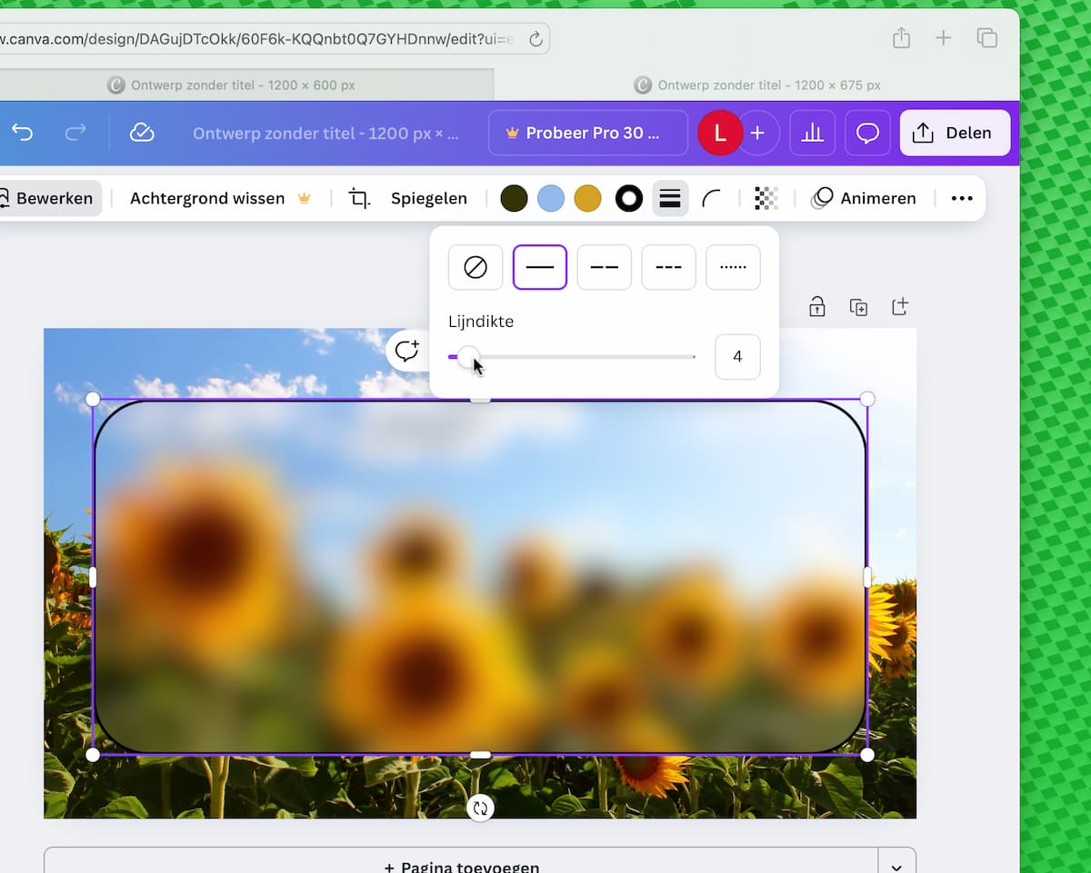This screenshot has height=873, width=1091.
Task: Click the undo arrow icon
Action: (x=23, y=133)
